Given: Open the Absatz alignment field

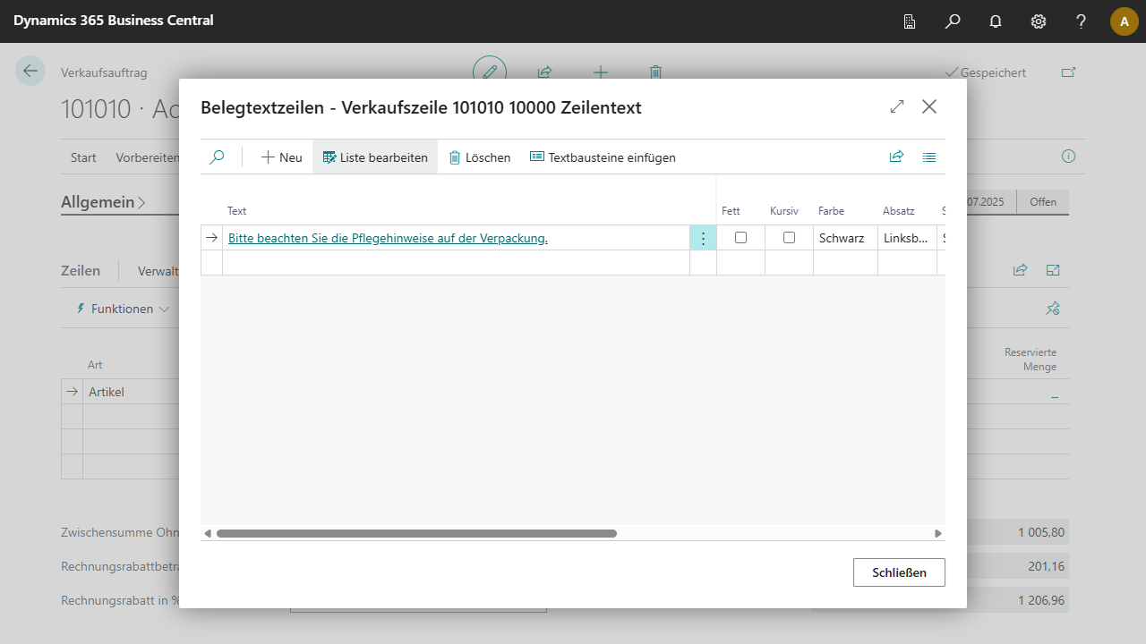Looking at the screenshot, I should click(906, 238).
